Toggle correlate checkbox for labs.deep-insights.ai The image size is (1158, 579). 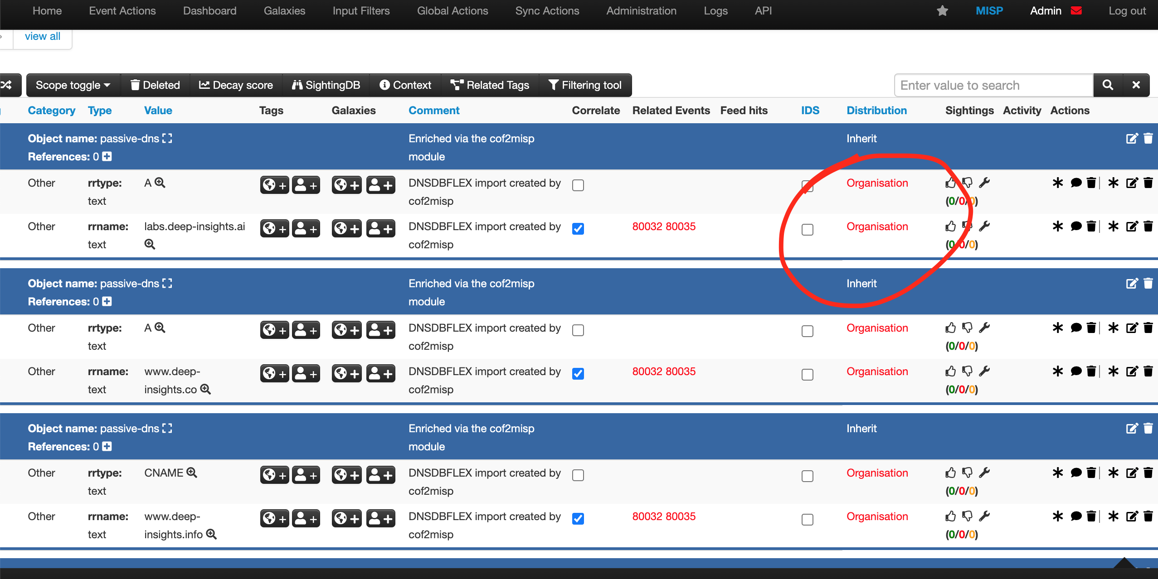point(578,229)
